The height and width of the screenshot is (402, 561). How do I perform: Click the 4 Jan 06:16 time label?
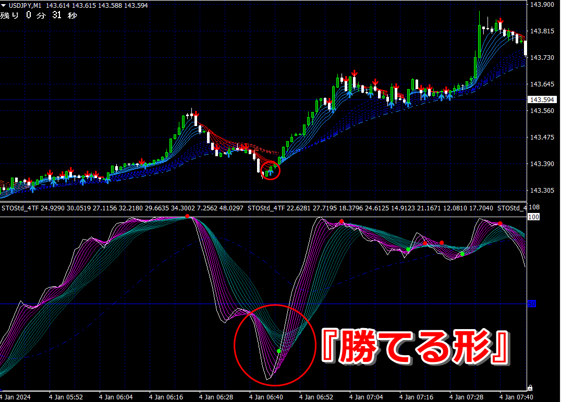pos(166,397)
